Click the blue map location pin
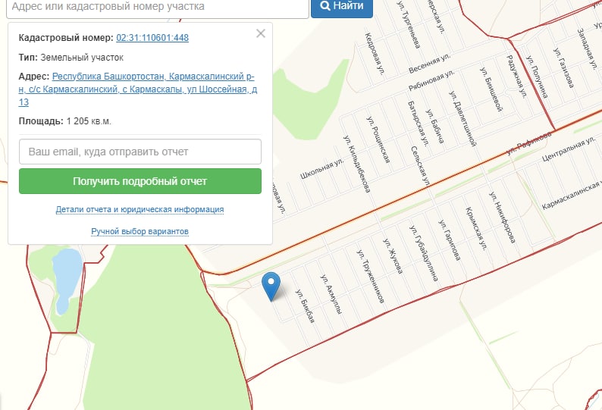Viewport: 602px width, 410px height. coord(271,286)
